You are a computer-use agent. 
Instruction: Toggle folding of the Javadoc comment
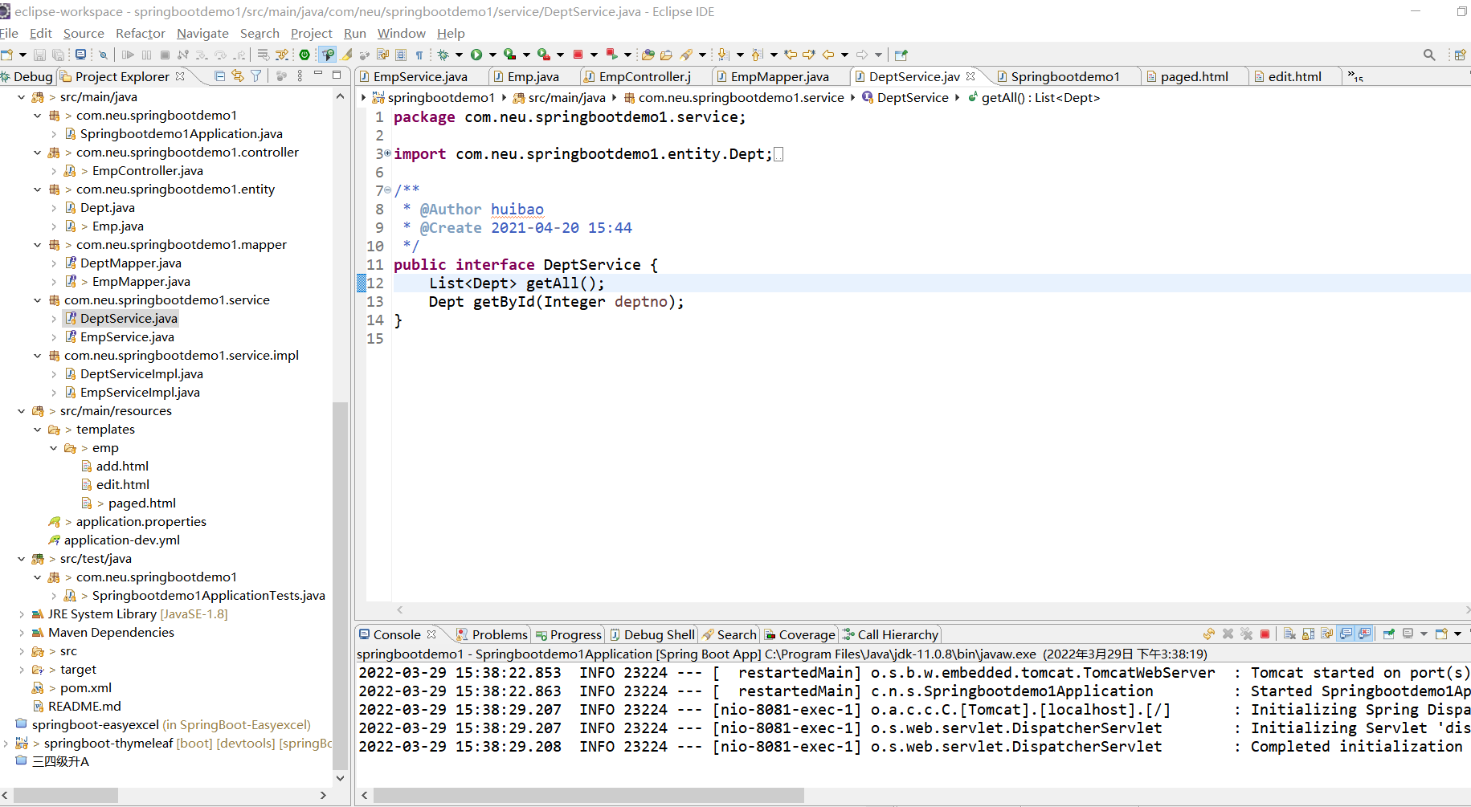(x=387, y=190)
